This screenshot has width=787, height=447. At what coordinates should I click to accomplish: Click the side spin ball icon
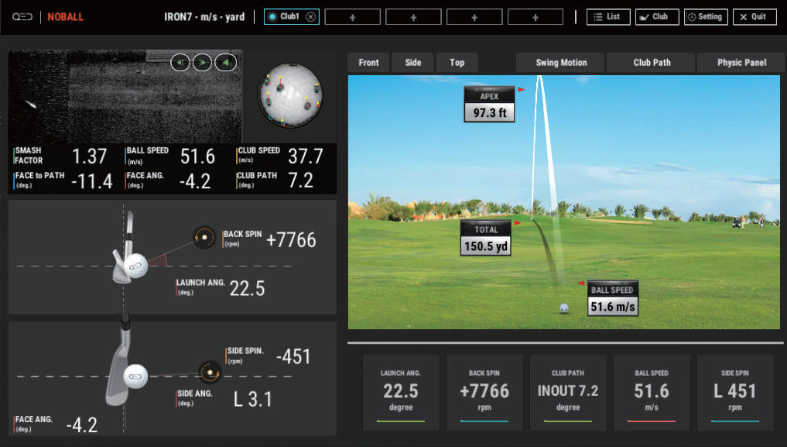(209, 373)
